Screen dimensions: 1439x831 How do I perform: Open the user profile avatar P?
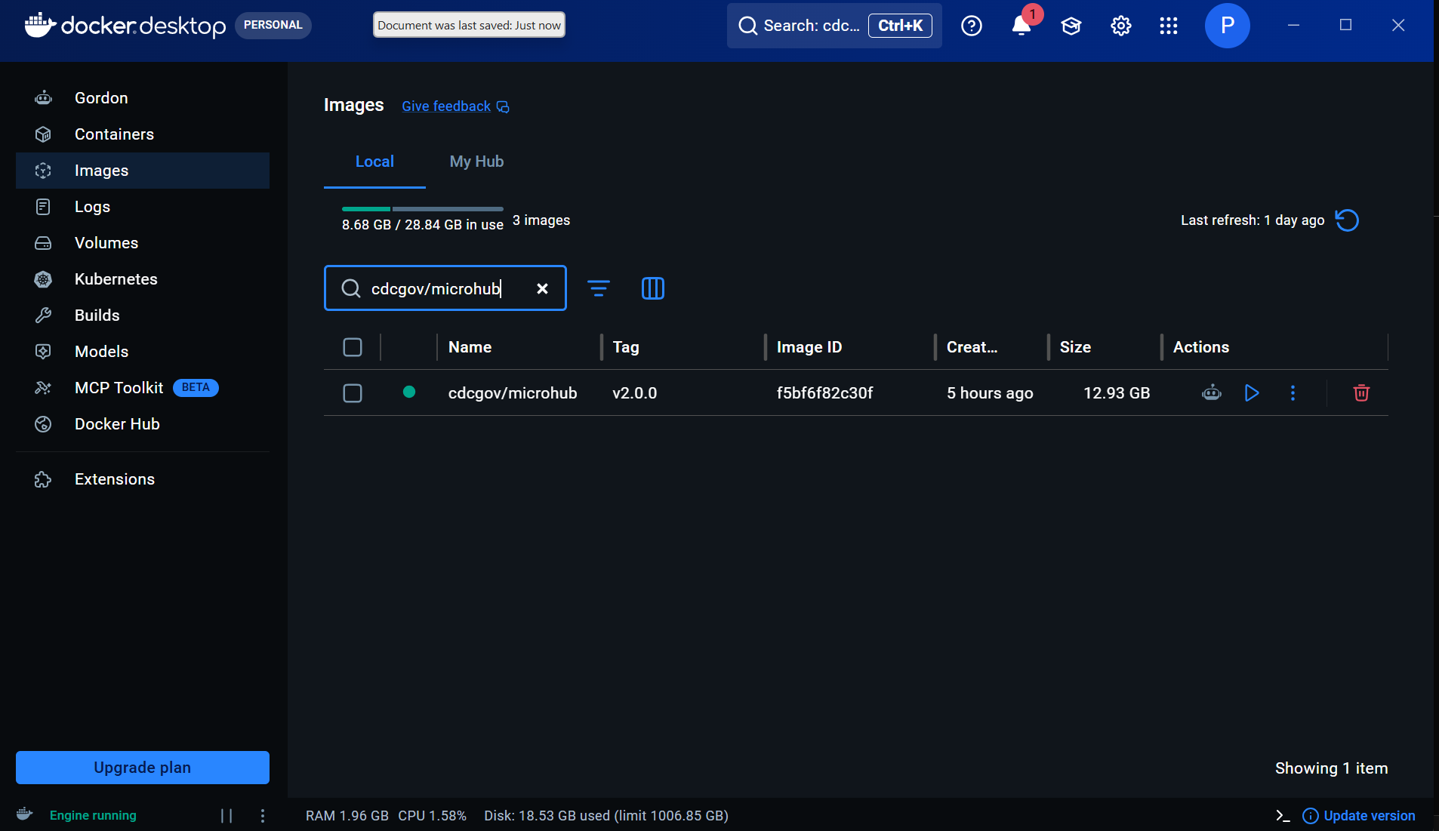tap(1228, 26)
